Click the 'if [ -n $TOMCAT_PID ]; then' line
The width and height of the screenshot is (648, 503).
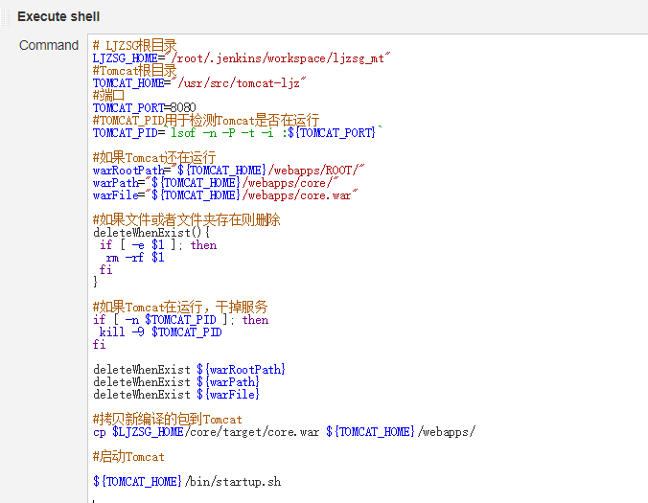tap(180, 320)
